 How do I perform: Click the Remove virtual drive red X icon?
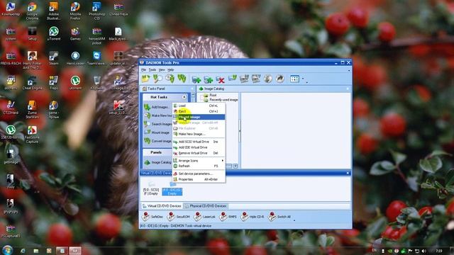[221, 79]
